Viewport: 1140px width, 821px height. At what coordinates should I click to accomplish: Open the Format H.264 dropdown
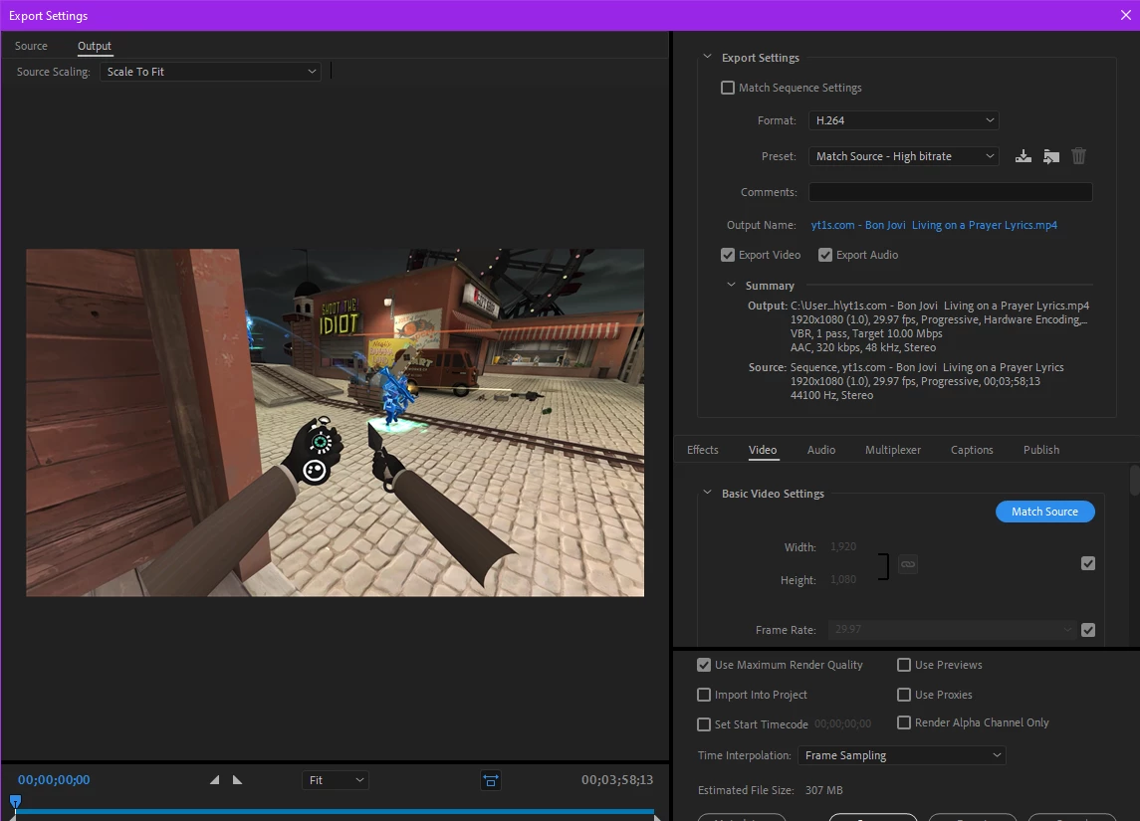click(x=904, y=120)
